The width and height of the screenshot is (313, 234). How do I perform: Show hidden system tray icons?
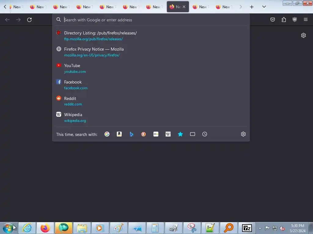point(260,228)
